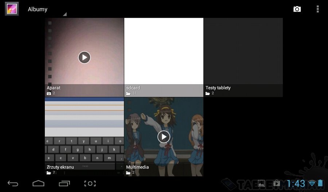Click the folder icon under Testy tablety

tap(207, 94)
